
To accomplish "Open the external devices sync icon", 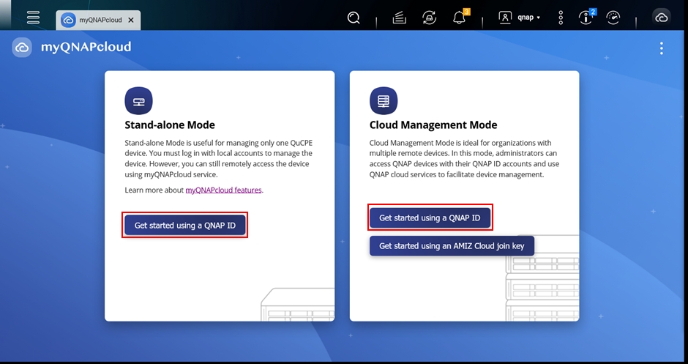I will (x=429, y=18).
